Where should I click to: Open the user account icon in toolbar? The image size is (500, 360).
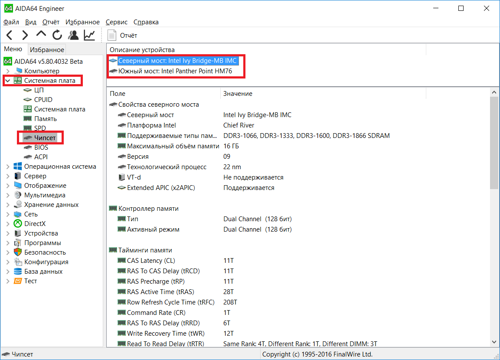click(74, 35)
